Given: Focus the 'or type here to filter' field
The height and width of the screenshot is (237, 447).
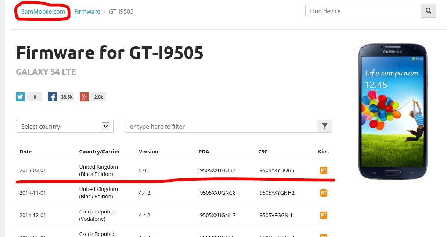Looking at the screenshot, I should [221, 126].
